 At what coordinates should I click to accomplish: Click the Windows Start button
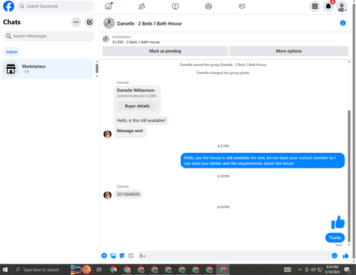click(5, 269)
